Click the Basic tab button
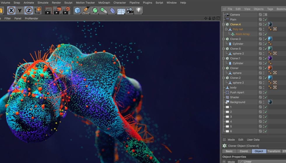The image size is (286, 163). click(x=229, y=151)
